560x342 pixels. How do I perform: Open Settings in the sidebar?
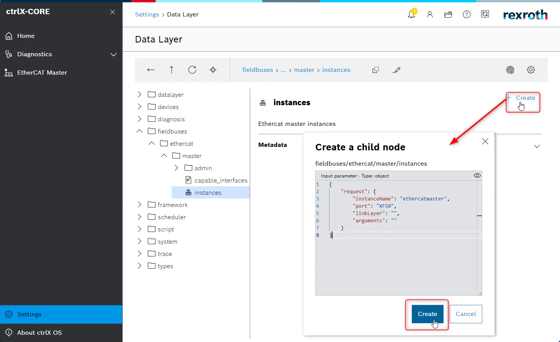click(x=61, y=314)
